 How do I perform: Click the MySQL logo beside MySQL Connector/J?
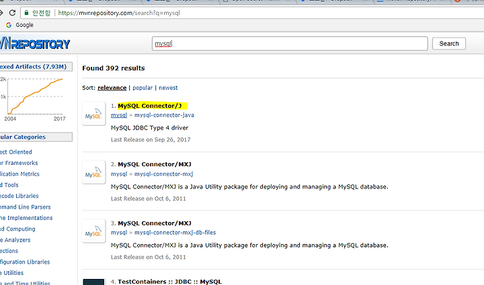[94, 113]
